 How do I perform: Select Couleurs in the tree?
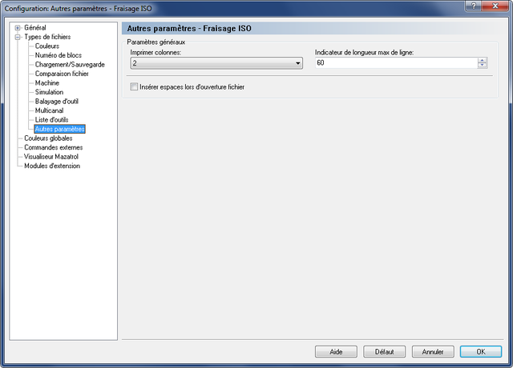(47, 46)
